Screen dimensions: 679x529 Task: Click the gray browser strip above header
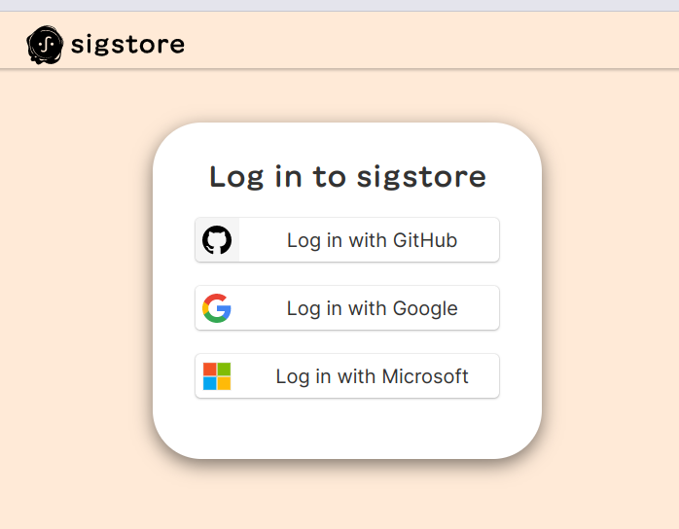[x=339, y=5]
